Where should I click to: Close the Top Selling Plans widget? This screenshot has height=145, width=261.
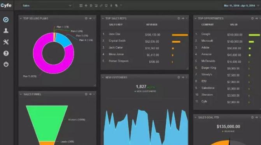[x=94, y=18]
